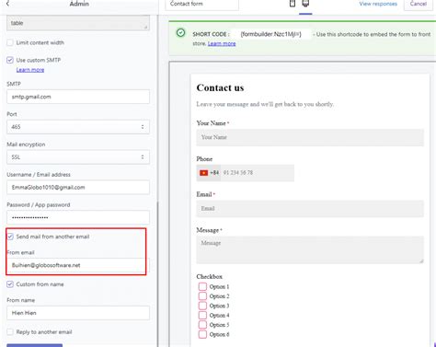Focus the From name field

click(78, 313)
